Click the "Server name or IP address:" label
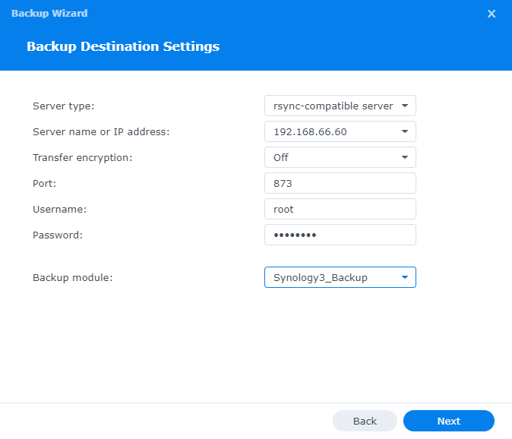The height and width of the screenshot is (439, 512). (101, 132)
